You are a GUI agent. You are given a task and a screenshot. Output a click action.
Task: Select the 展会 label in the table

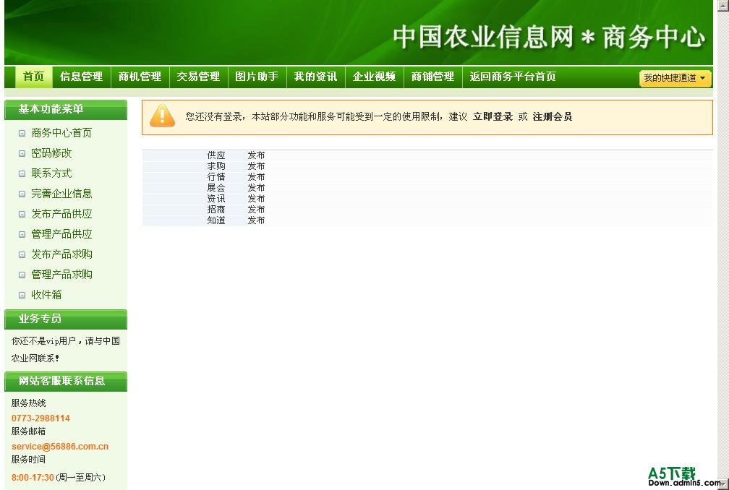(x=216, y=188)
